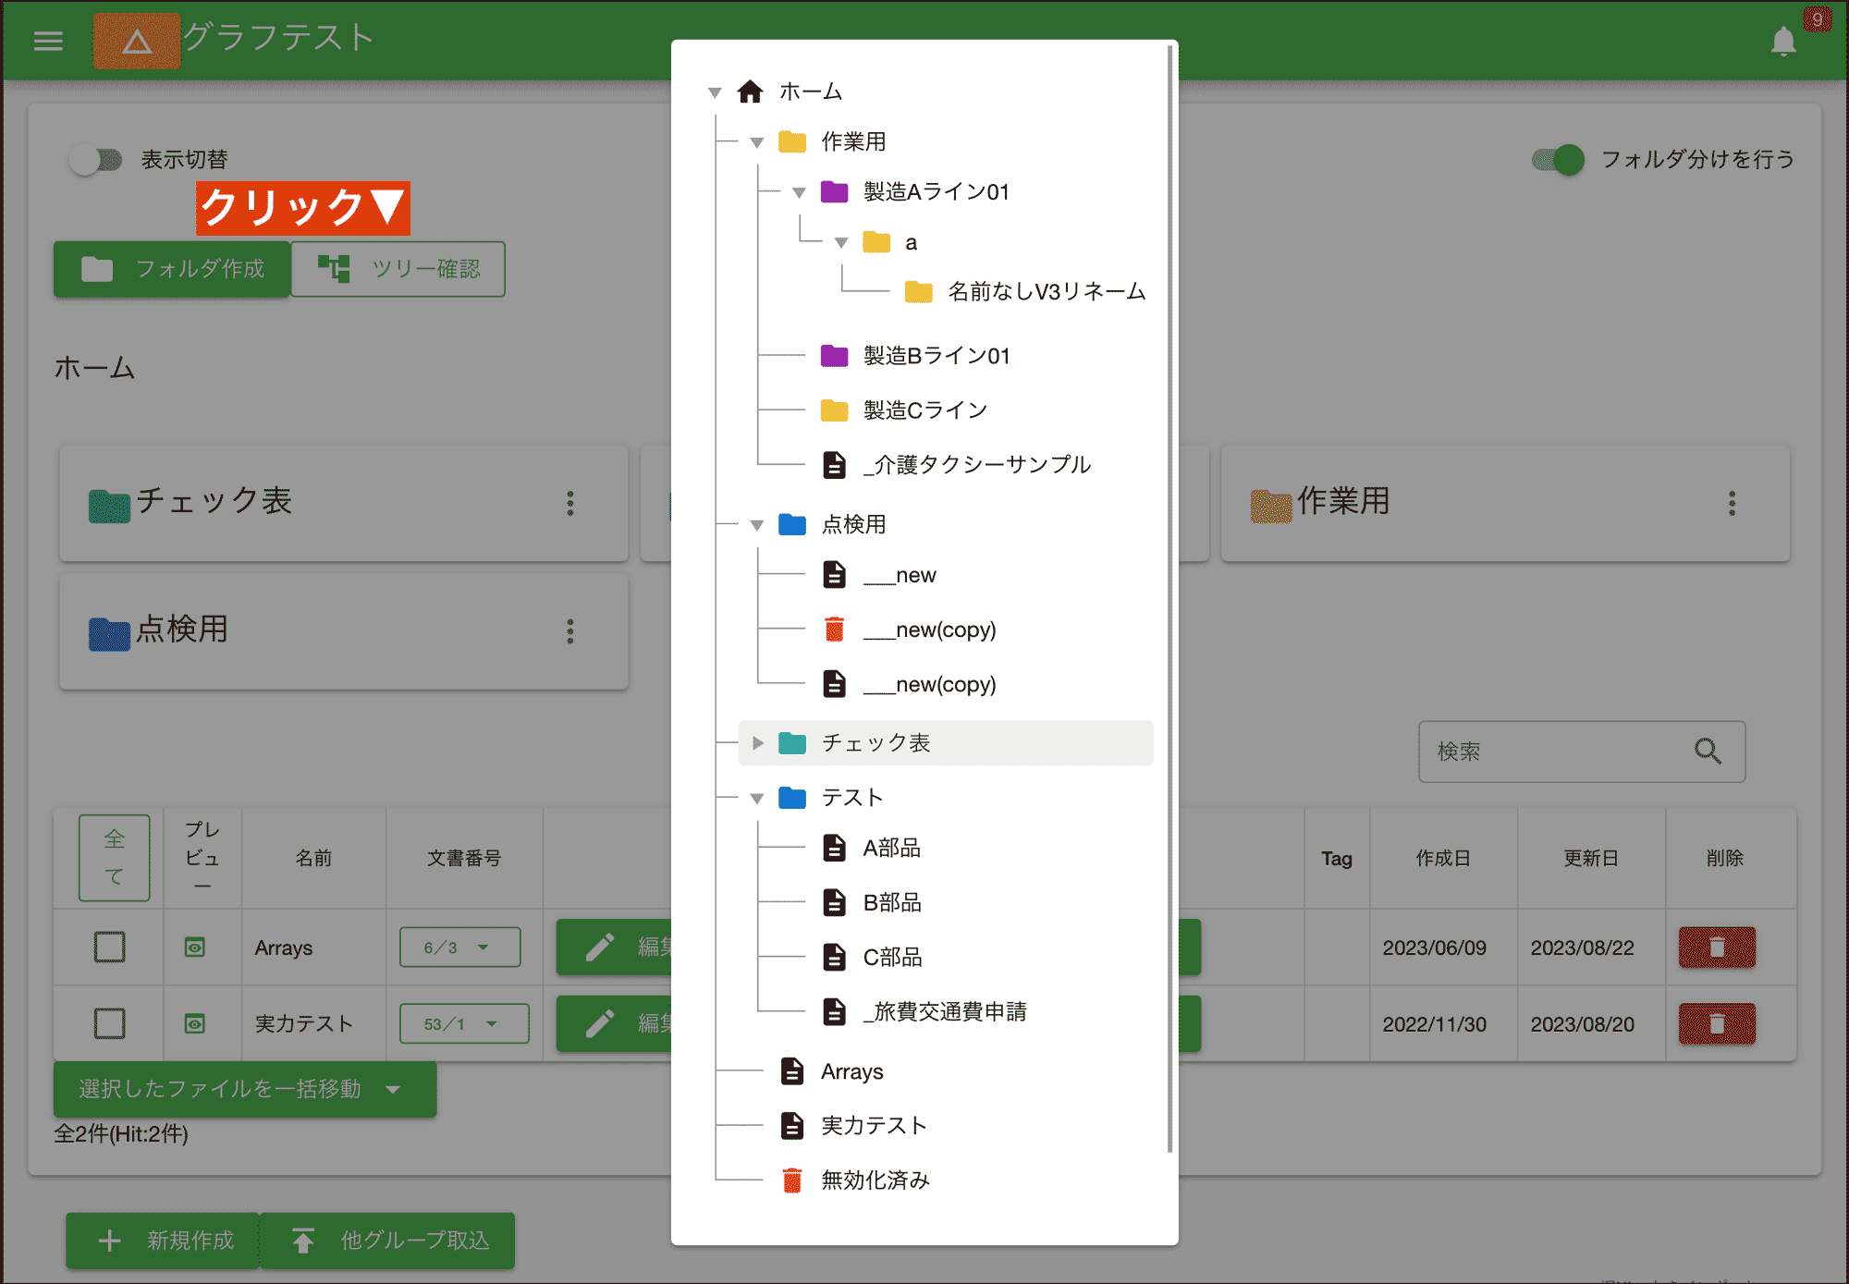Collapse the 作業用 tree node
The width and height of the screenshot is (1849, 1284).
pos(756,141)
